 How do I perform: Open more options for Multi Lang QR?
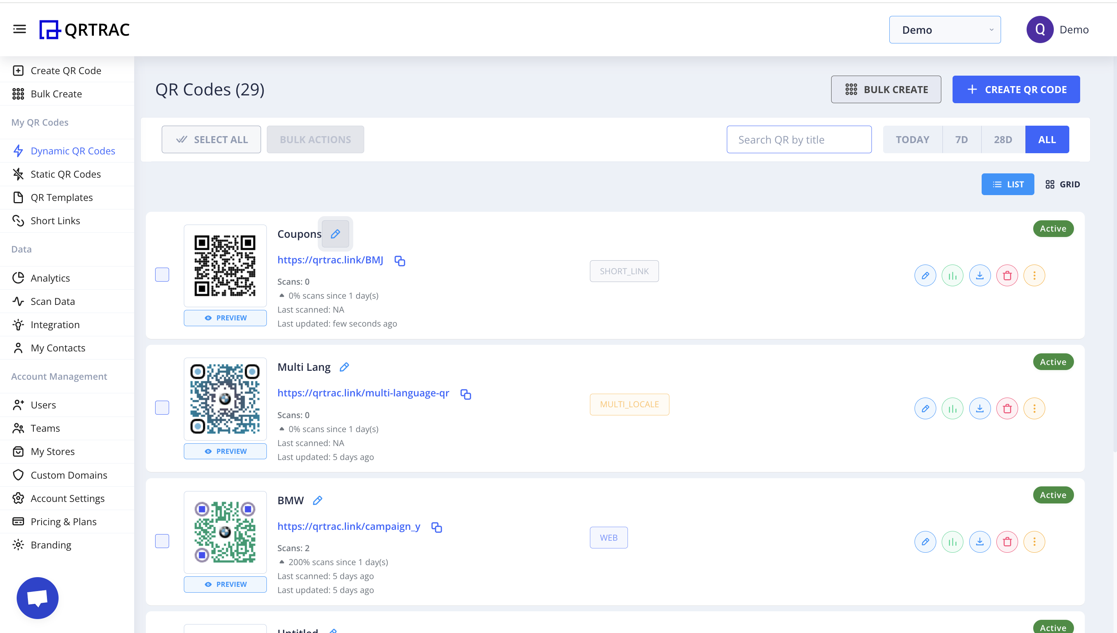click(1034, 409)
